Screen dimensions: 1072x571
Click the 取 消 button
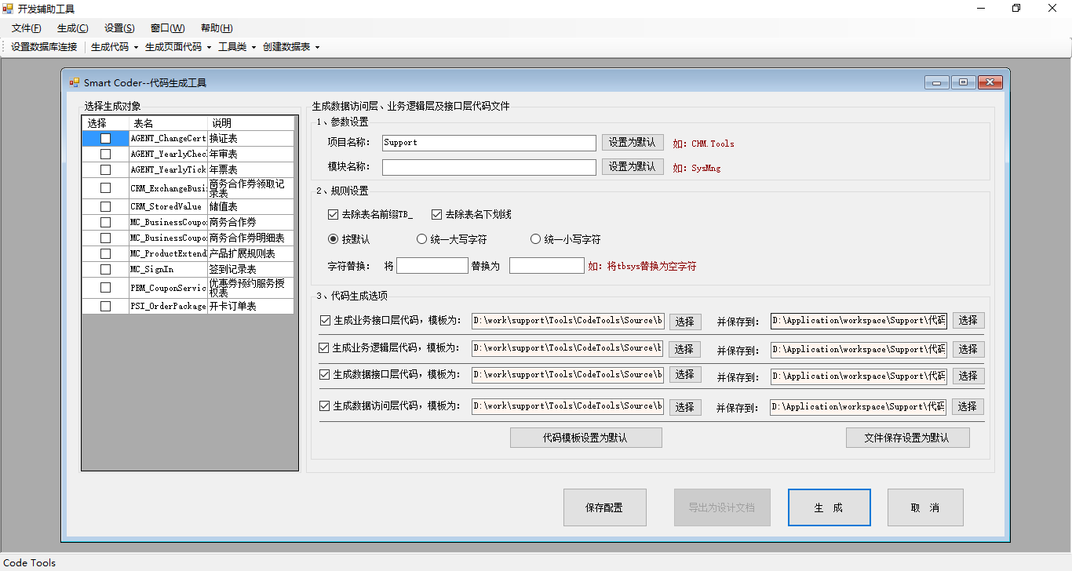925,507
